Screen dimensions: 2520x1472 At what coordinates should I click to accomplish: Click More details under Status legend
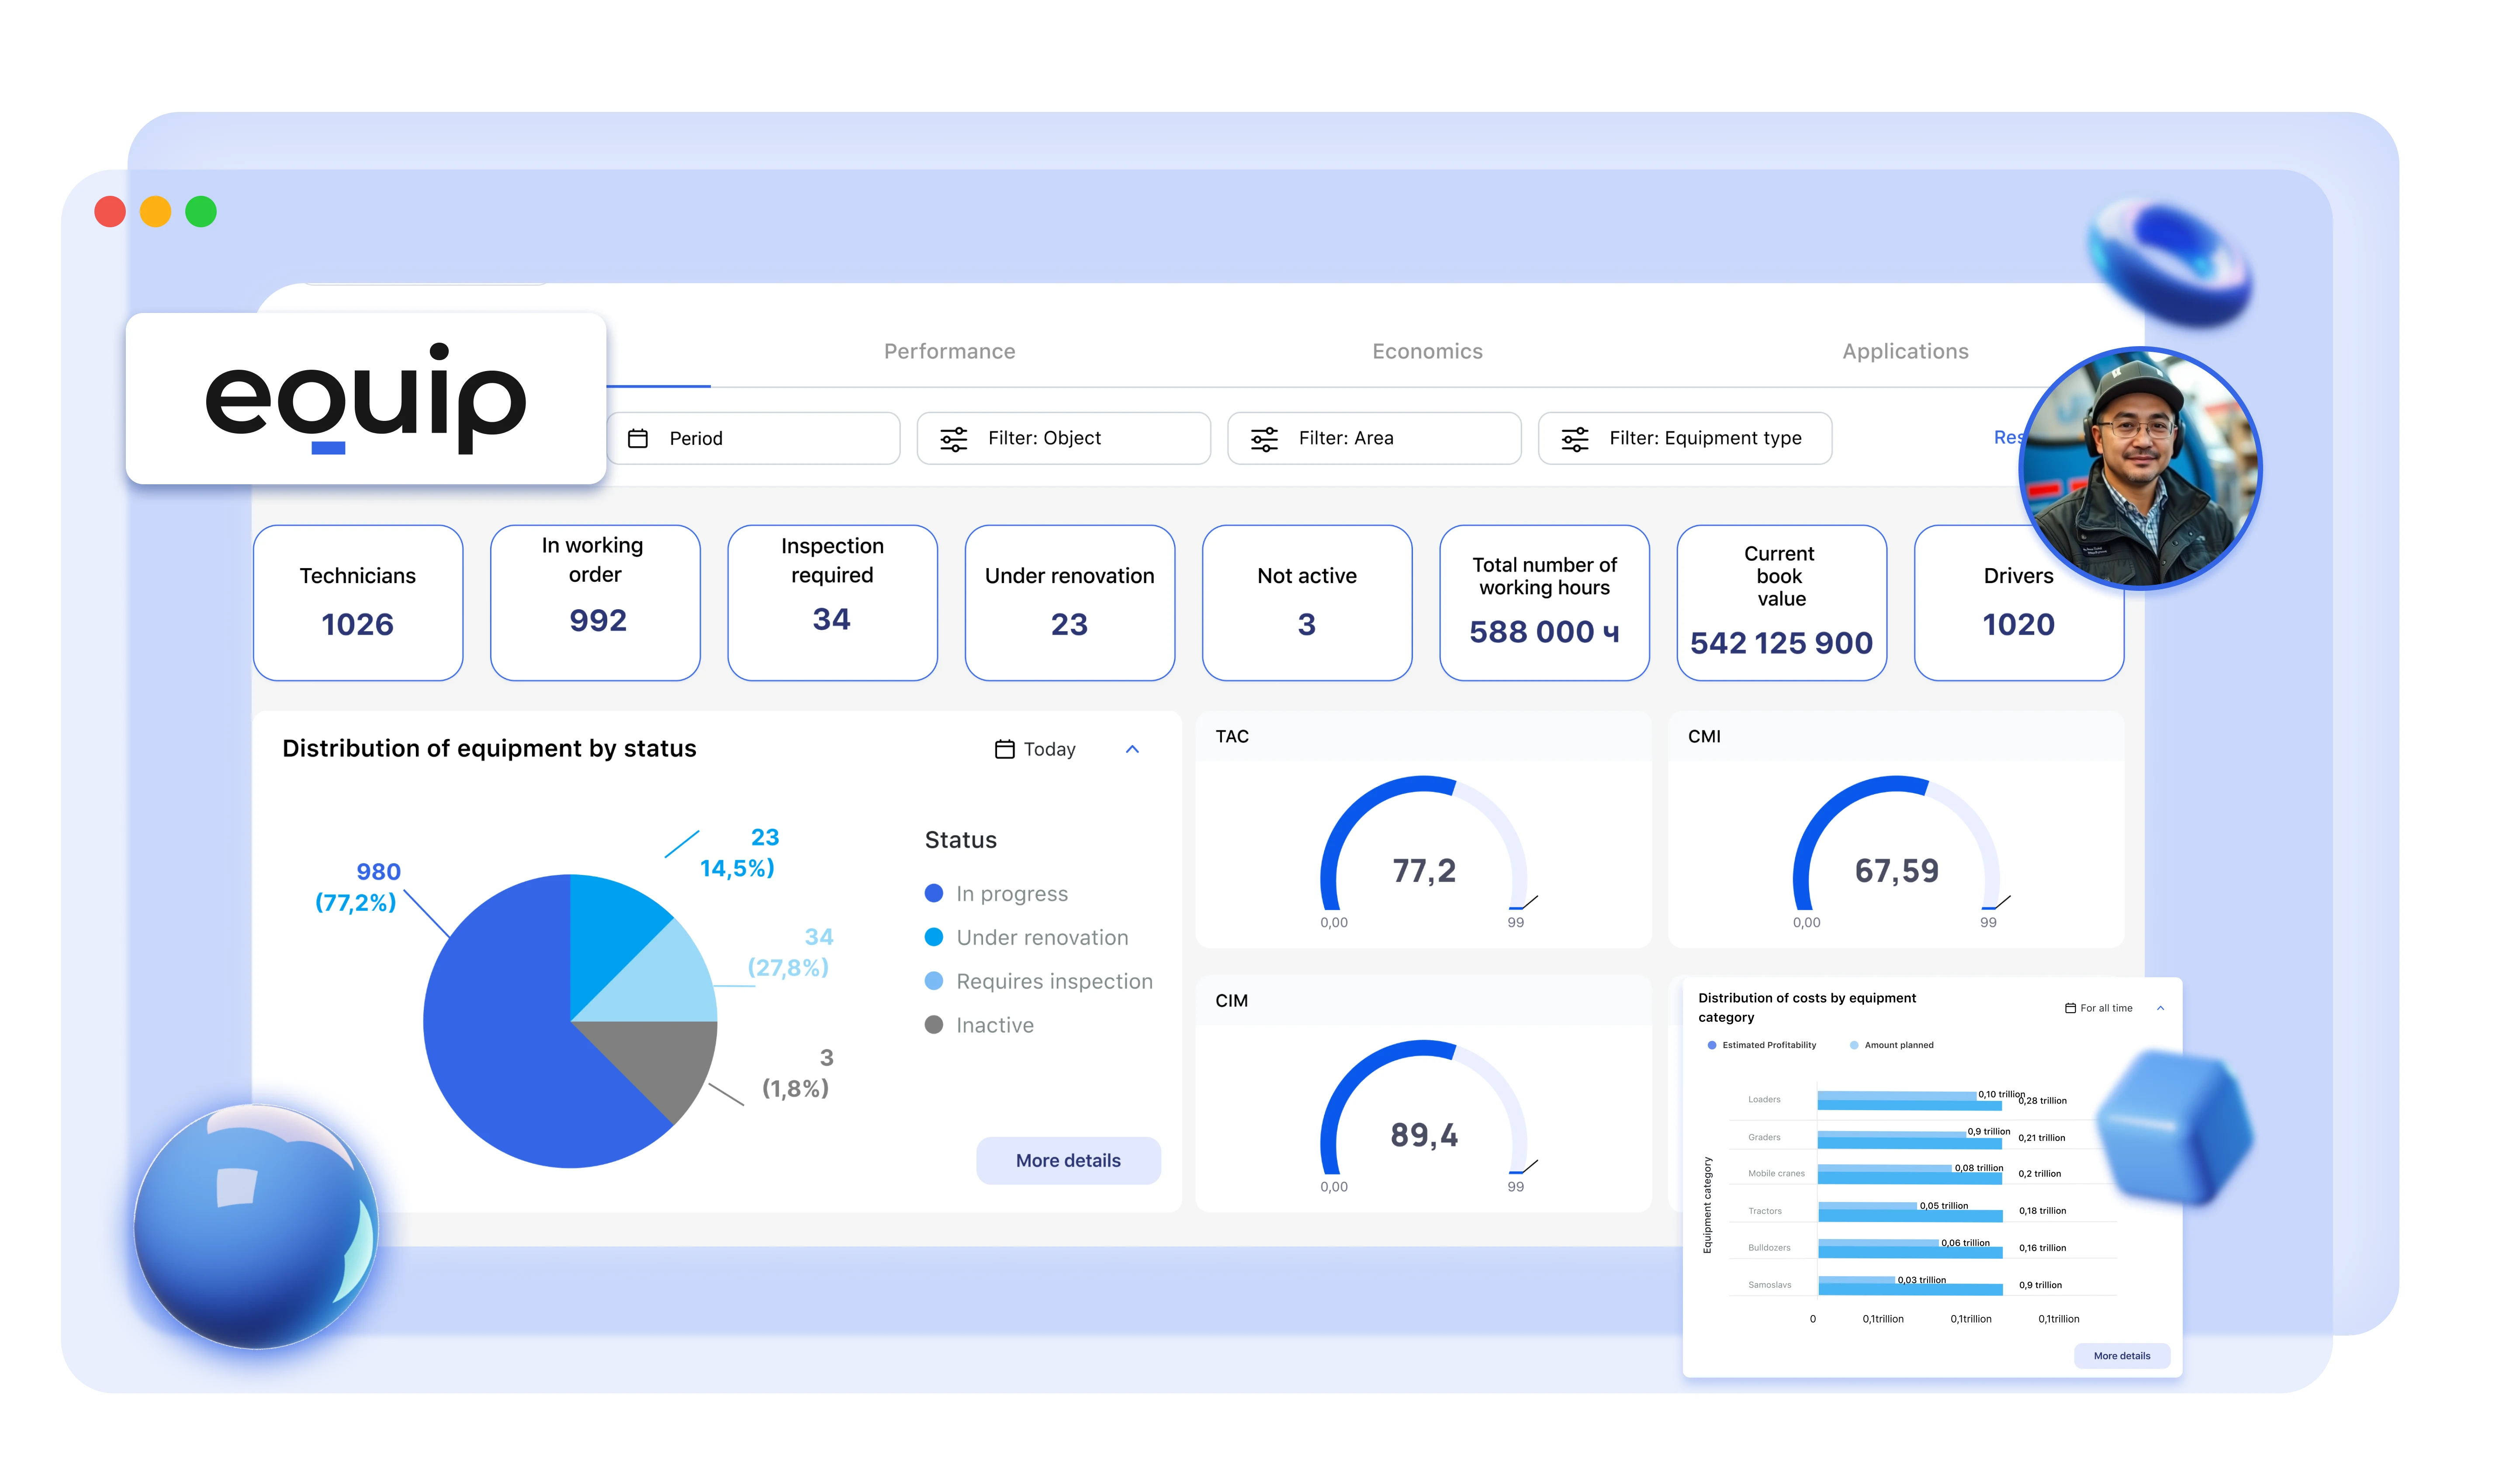pos(1068,1160)
